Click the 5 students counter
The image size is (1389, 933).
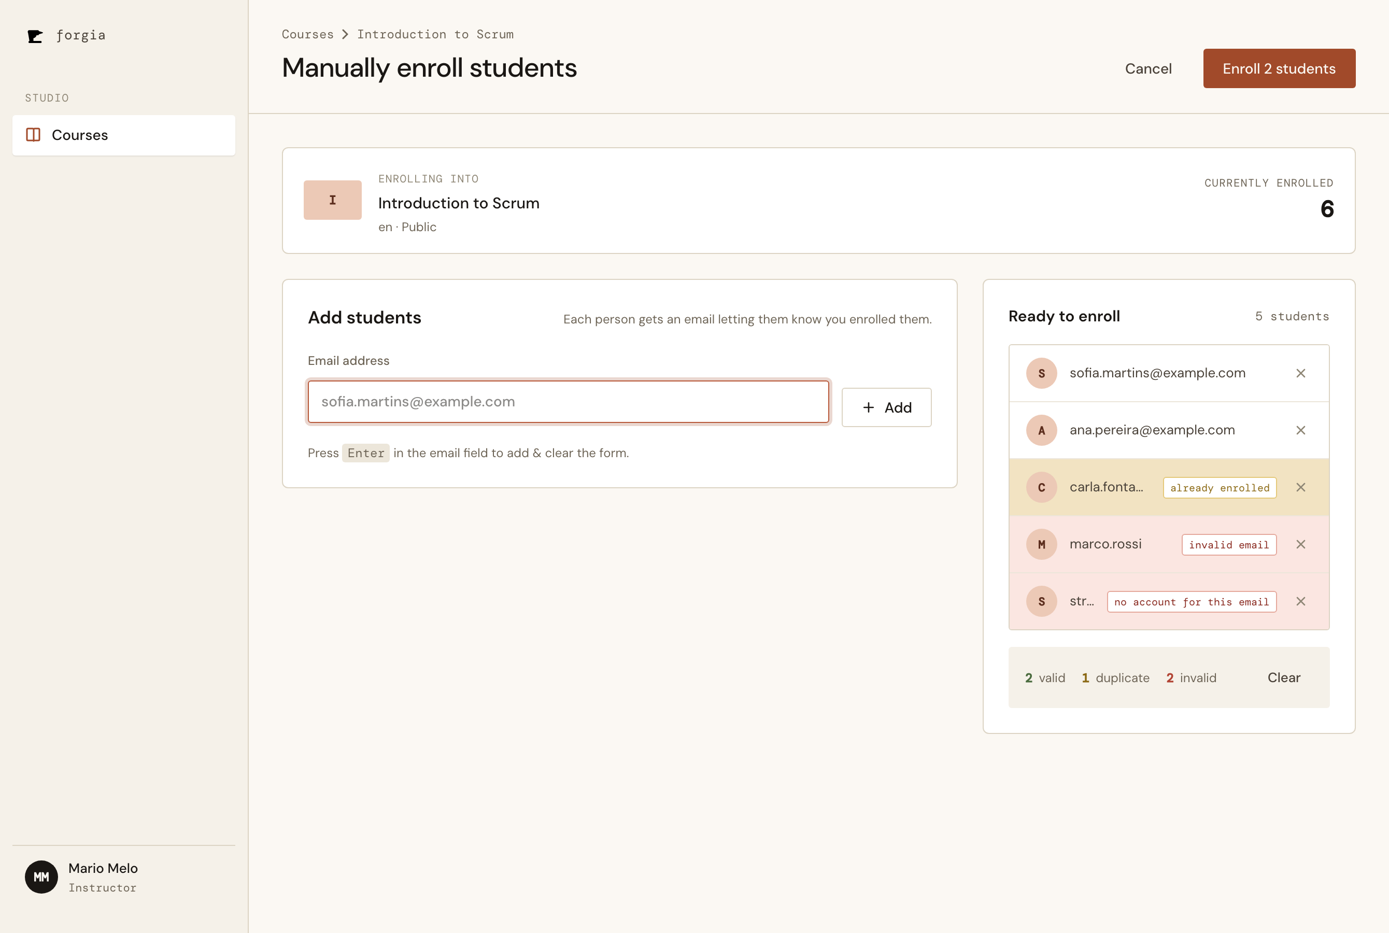coord(1292,317)
